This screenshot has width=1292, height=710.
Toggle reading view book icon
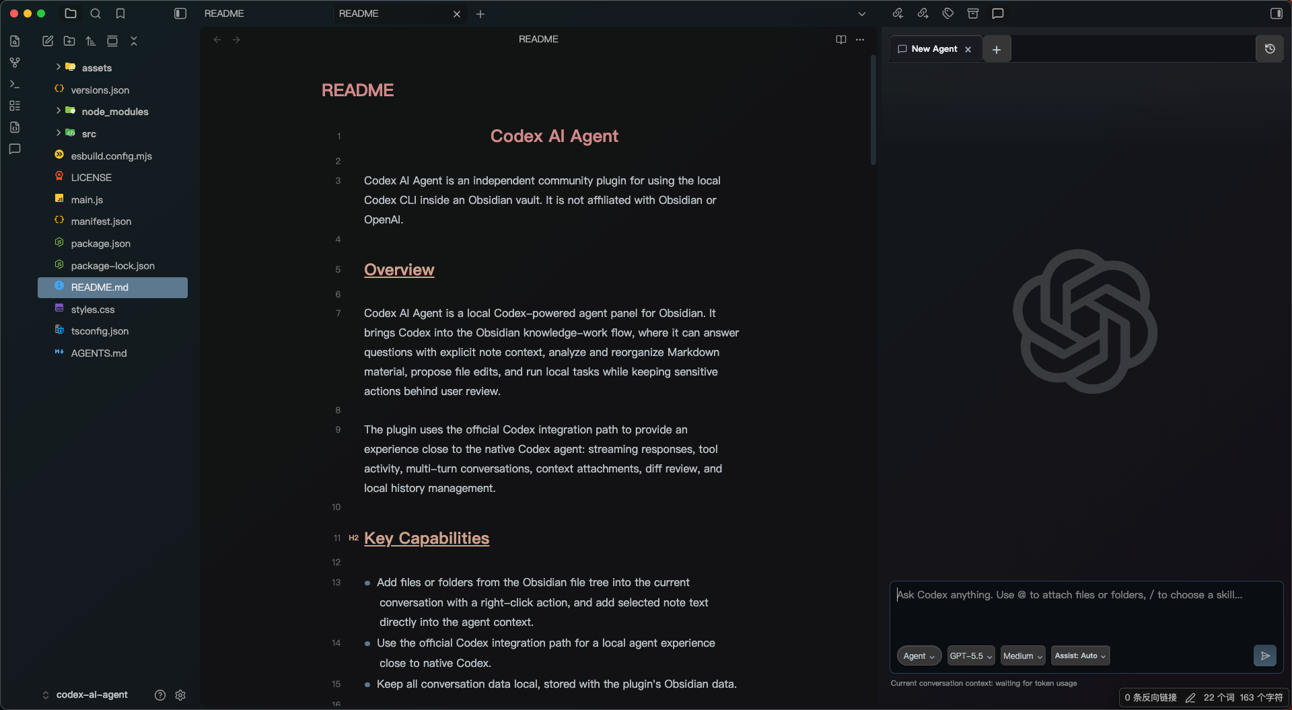click(840, 40)
